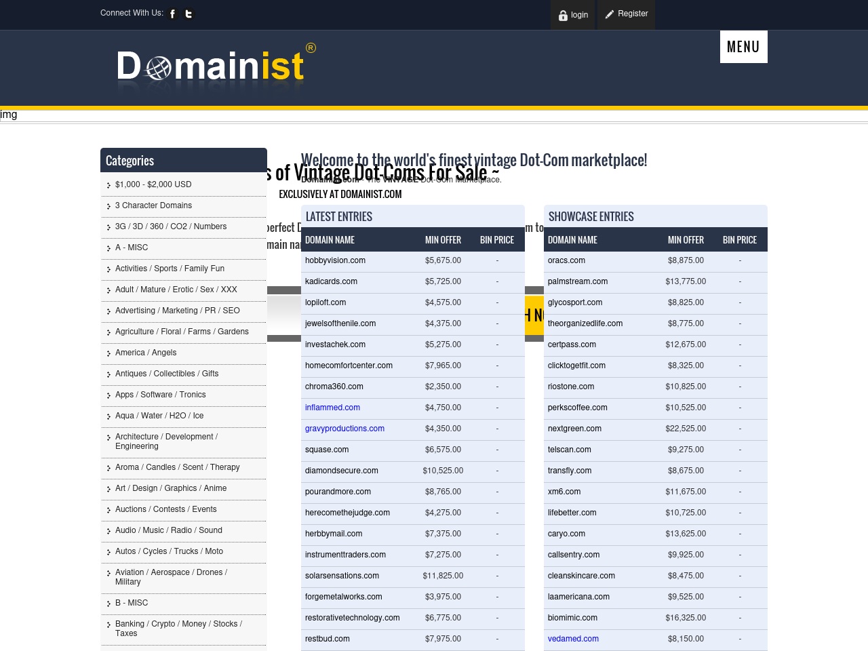Open Autos / Cycles / Trucks / Moto
The image size is (868, 651).
tap(169, 551)
